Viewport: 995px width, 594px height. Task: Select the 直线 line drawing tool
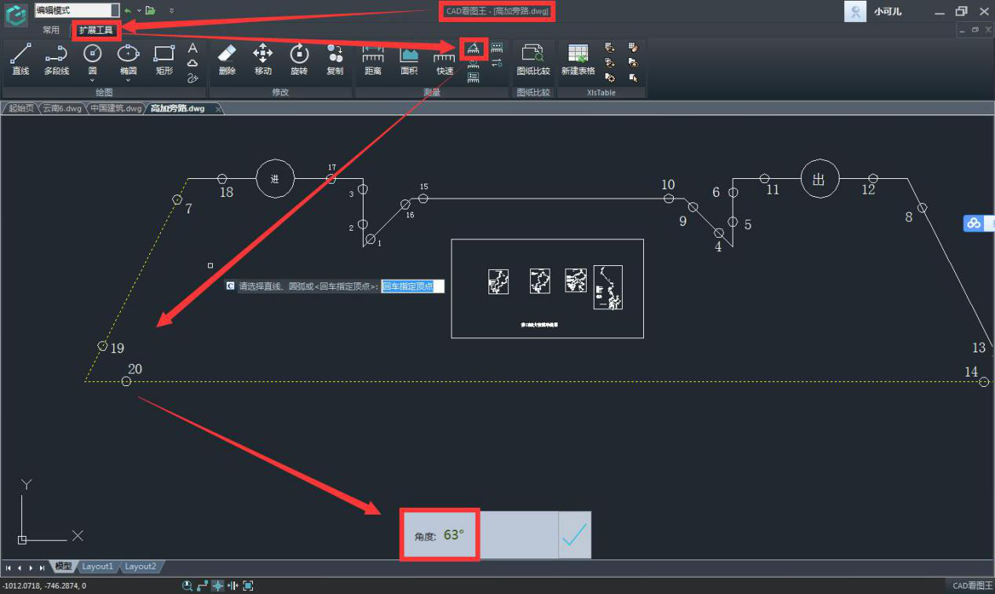pos(20,60)
